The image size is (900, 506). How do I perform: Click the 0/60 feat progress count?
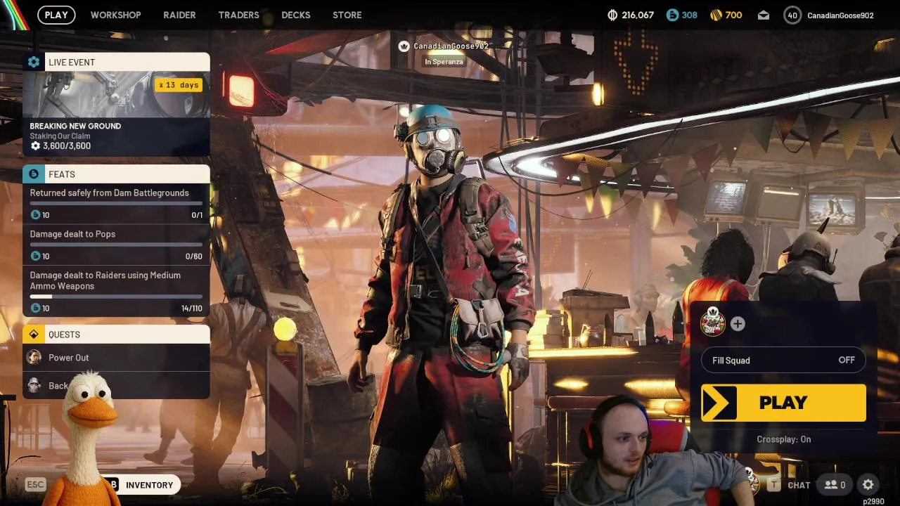pos(194,257)
